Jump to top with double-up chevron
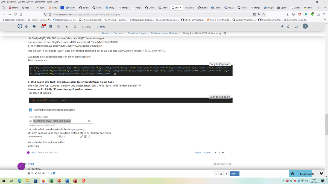This screenshot has width=328, height=184. tap(292, 174)
